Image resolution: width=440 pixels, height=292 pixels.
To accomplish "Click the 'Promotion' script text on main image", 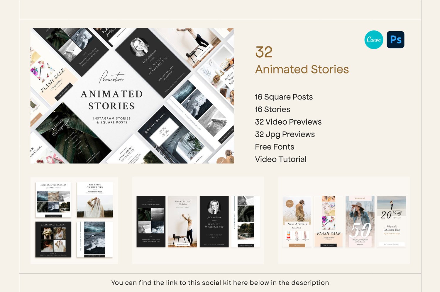I will tap(111, 78).
